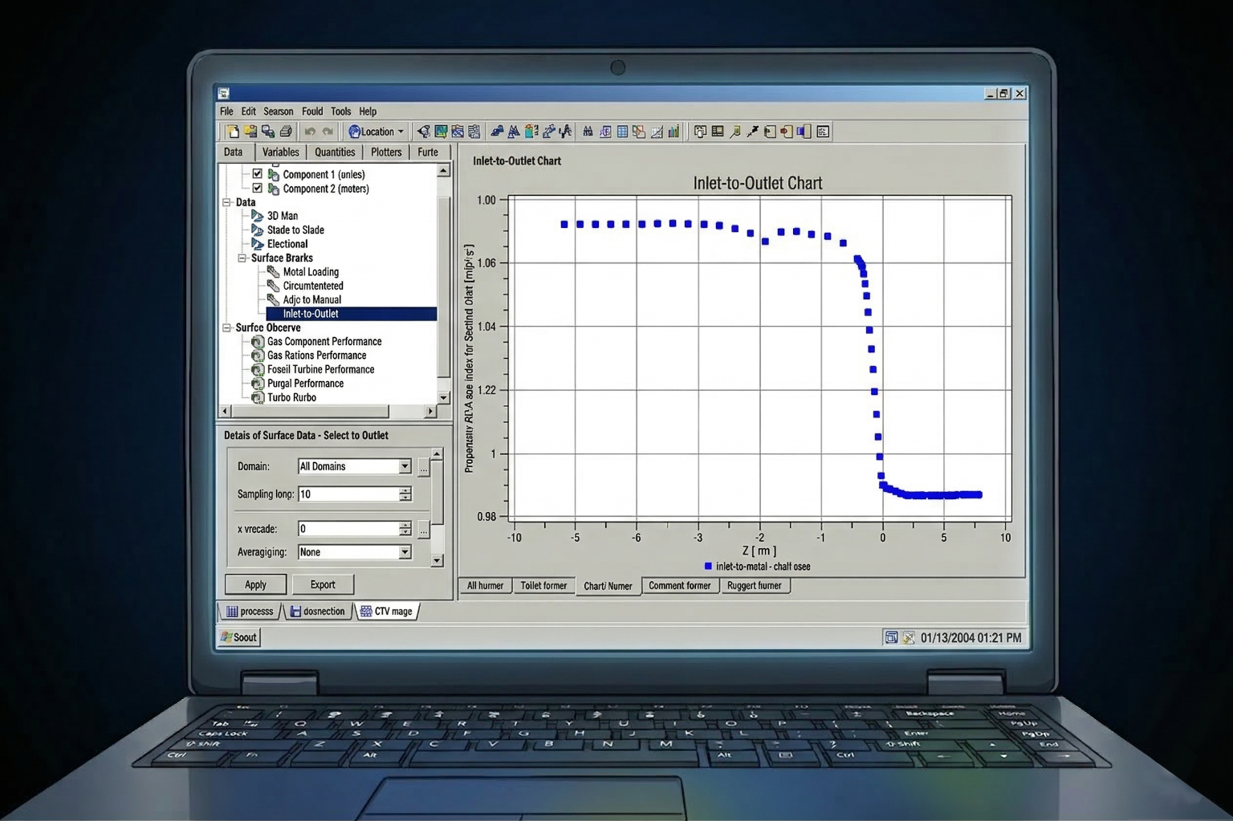Click the new file toolbar icon
This screenshot has height=821, width=1233.
coord(232,132)
